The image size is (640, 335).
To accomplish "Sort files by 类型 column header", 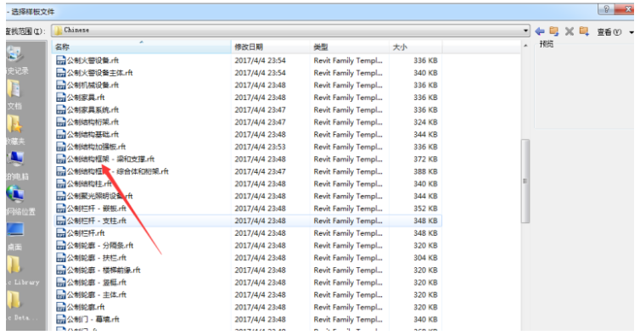I will click(350, 47).
